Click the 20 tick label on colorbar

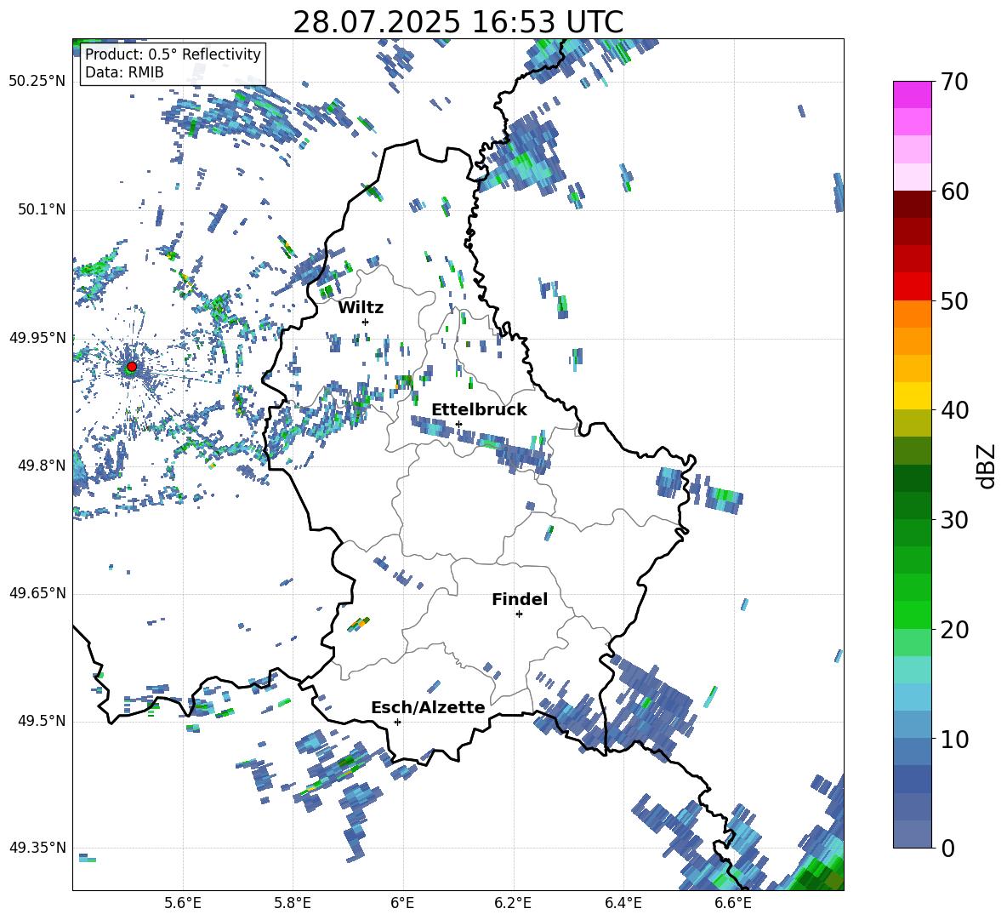[x=954, y=629]
